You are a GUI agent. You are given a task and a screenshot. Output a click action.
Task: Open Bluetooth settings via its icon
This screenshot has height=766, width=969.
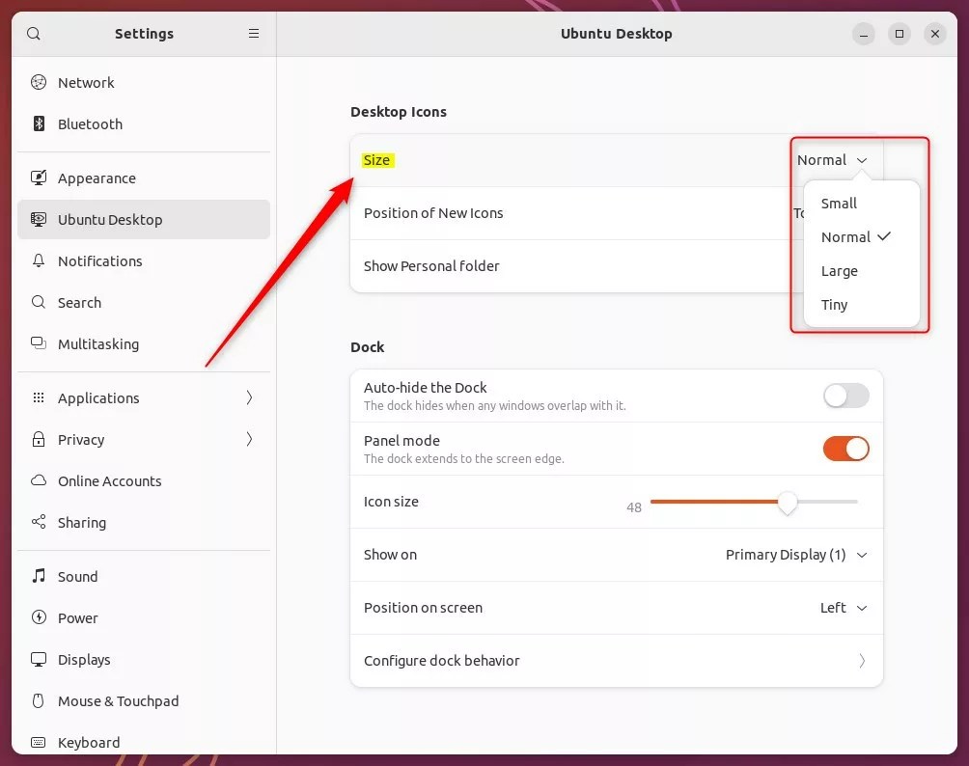point(39,123)
